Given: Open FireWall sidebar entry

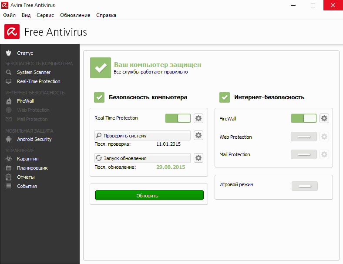Looking at the screenshot, I should tap(25, 101).
